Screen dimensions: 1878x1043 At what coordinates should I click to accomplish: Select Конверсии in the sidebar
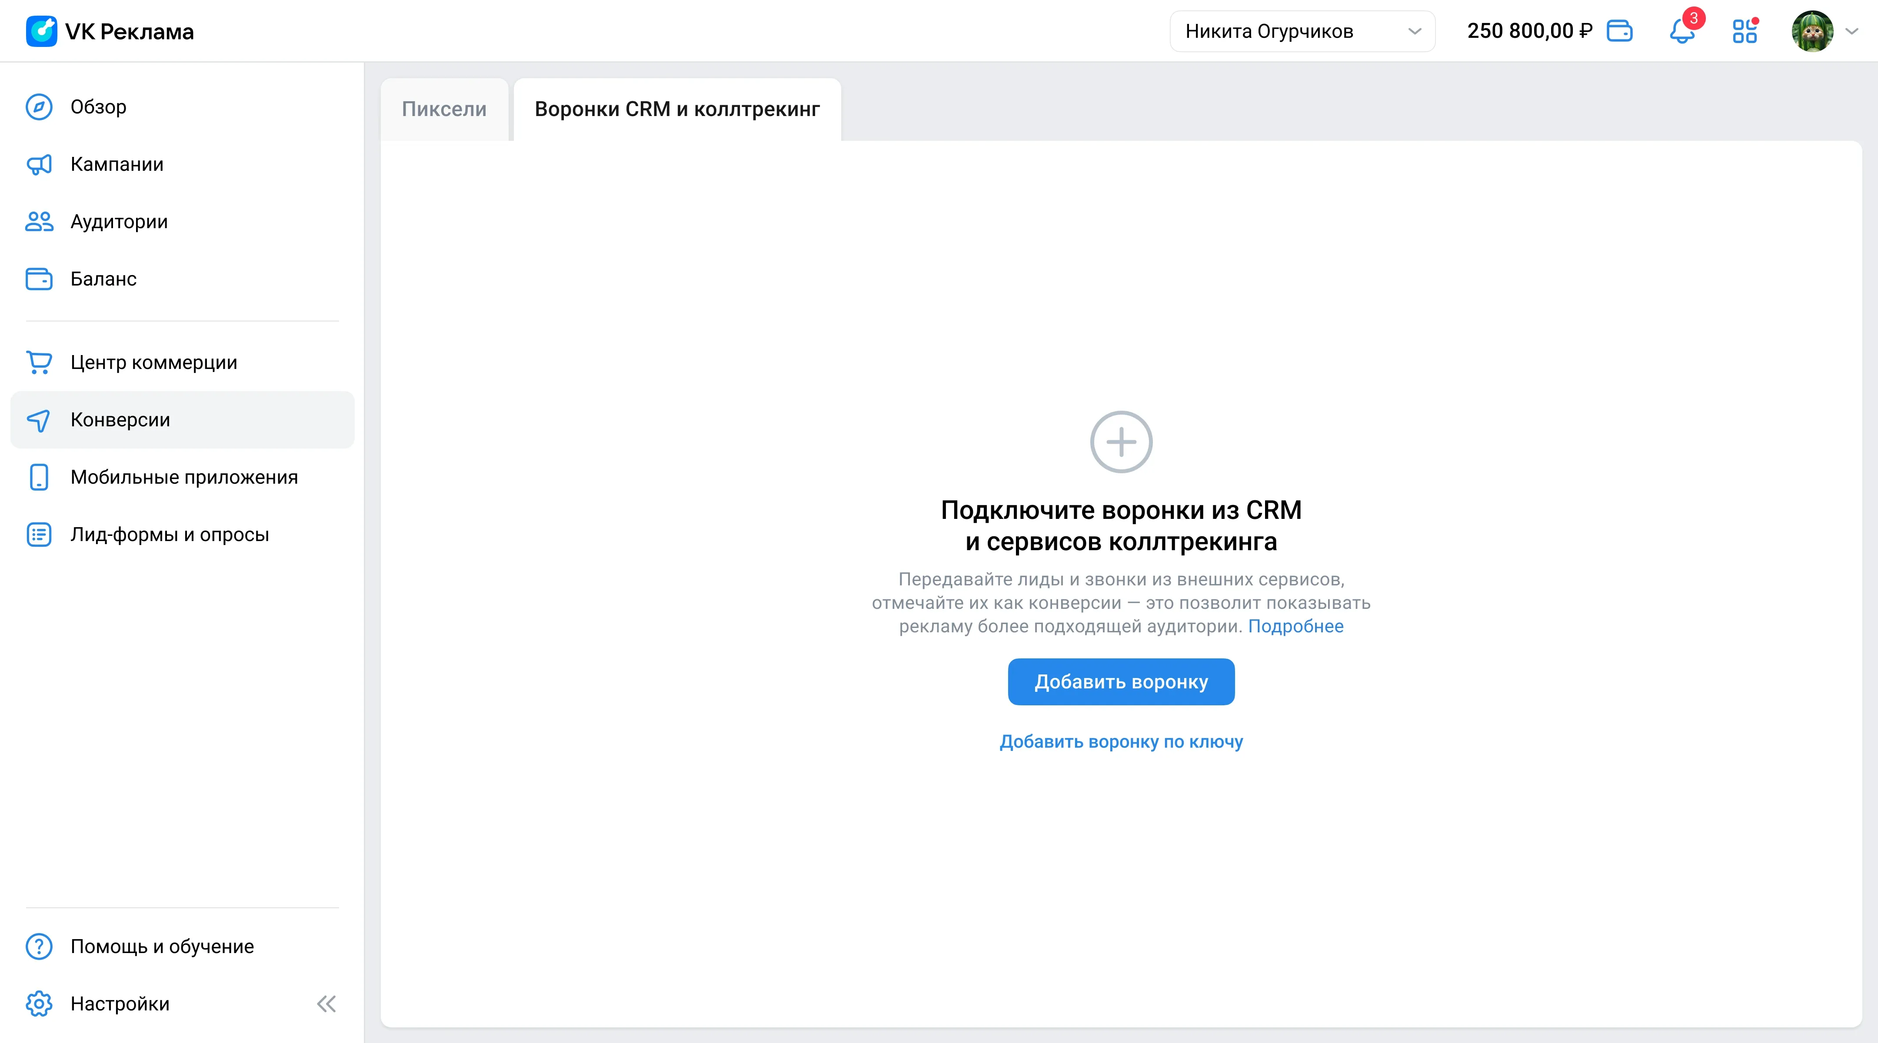pos(182,420)
